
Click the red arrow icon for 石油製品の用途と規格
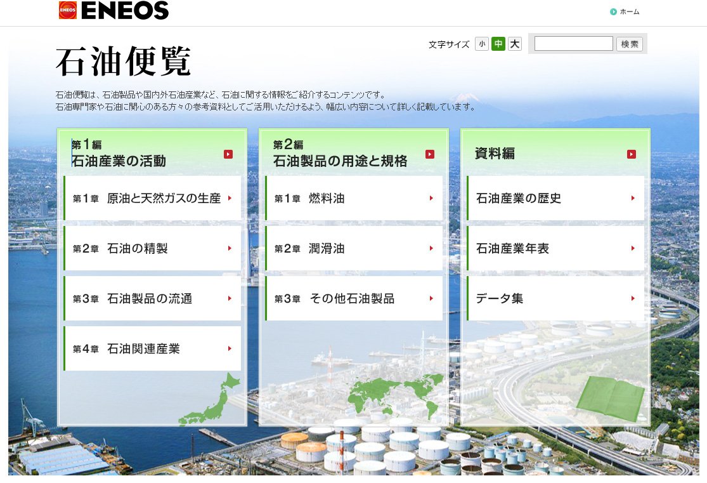coord(430,154)
